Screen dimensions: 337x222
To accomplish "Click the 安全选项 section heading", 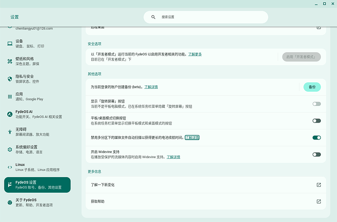I will [x=94, y=44].
